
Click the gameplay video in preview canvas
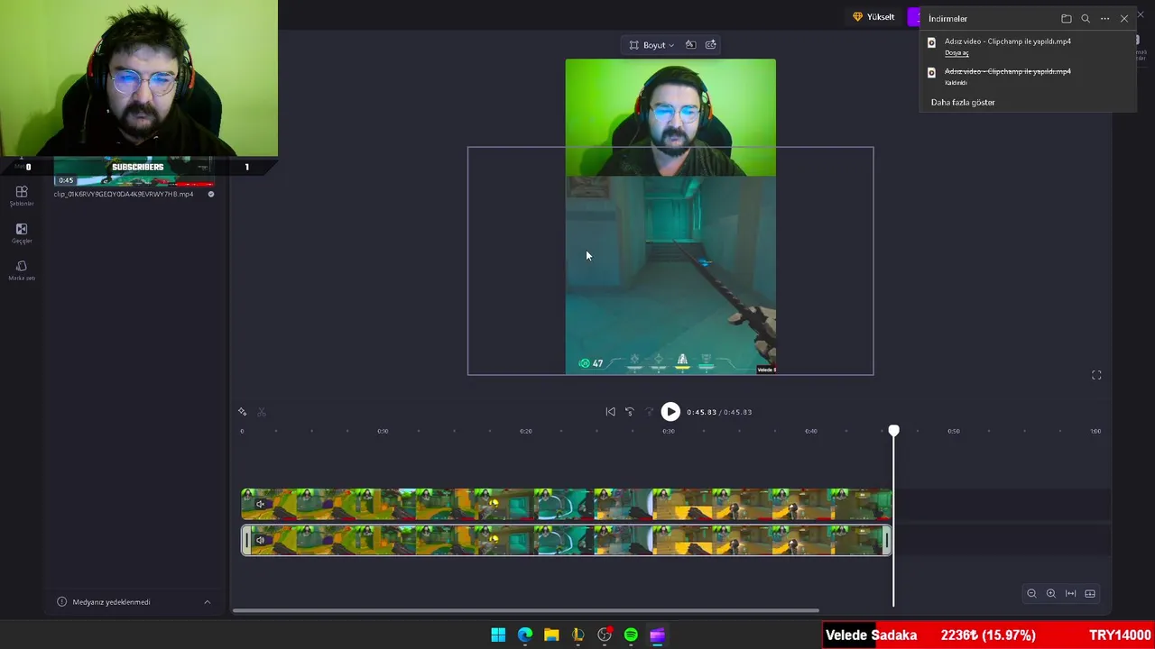(670, 275)
